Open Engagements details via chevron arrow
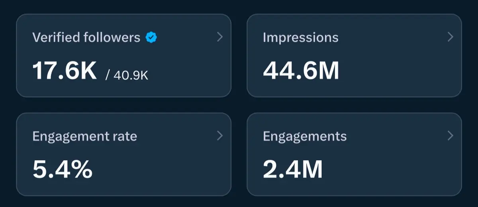 tap(451, 136)
